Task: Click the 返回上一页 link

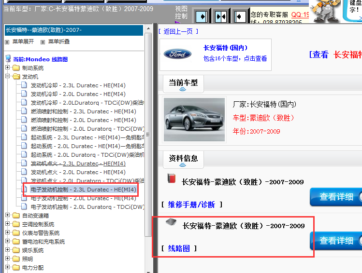Action: 178,31
